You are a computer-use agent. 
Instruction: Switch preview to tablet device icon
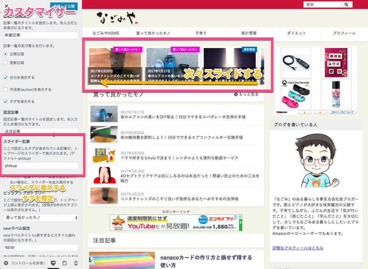point(64,263)
